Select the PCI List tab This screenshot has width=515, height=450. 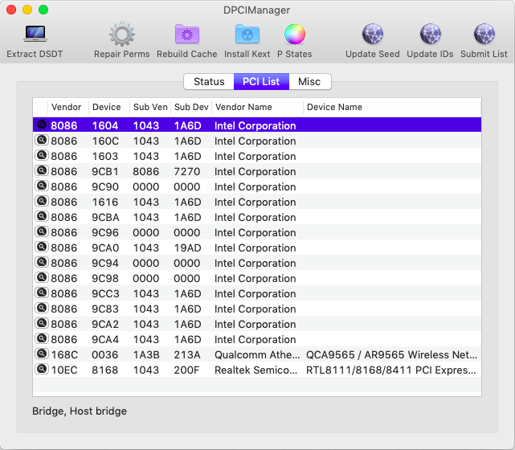click(261, 81)
